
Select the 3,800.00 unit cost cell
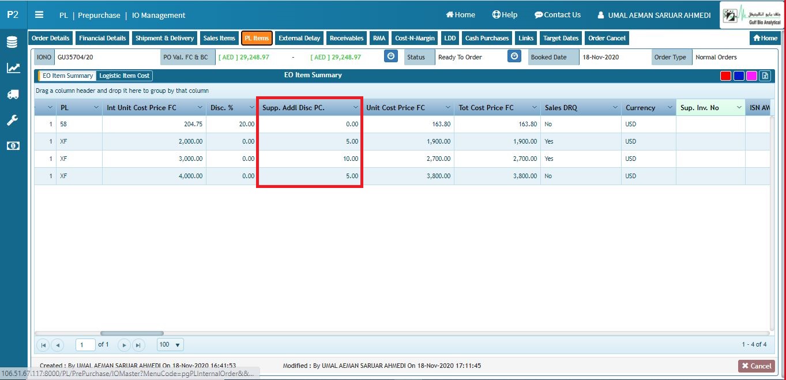tap(408, 176)
